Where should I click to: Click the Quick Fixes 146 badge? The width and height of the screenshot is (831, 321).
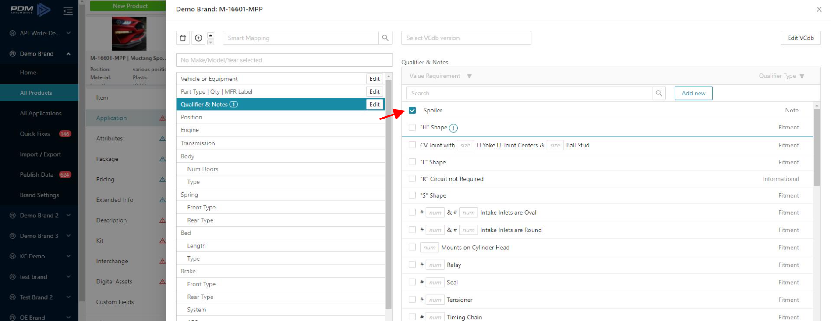[65, 134]
